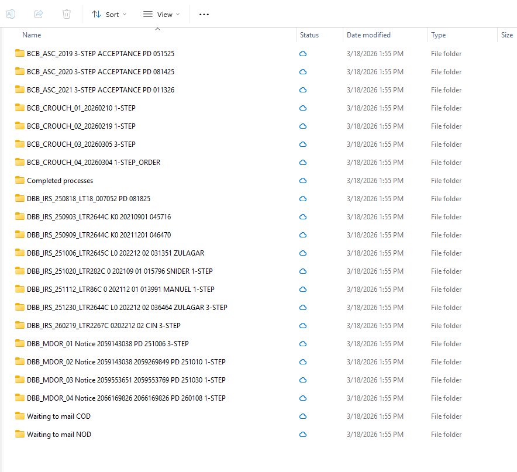
Task: Select name ending '015796 SNIDER 1-STEP'
Action: point(120,271)
